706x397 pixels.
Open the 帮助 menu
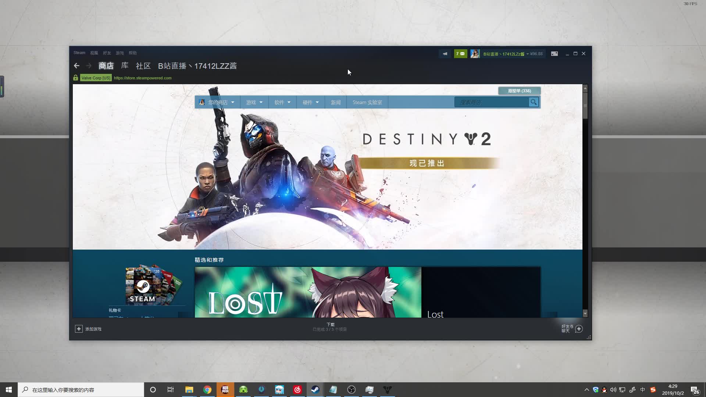pyautogui.click(x=133, y=53)
